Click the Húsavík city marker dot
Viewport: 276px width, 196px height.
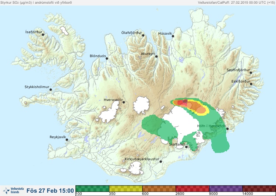tap(173, 36)
